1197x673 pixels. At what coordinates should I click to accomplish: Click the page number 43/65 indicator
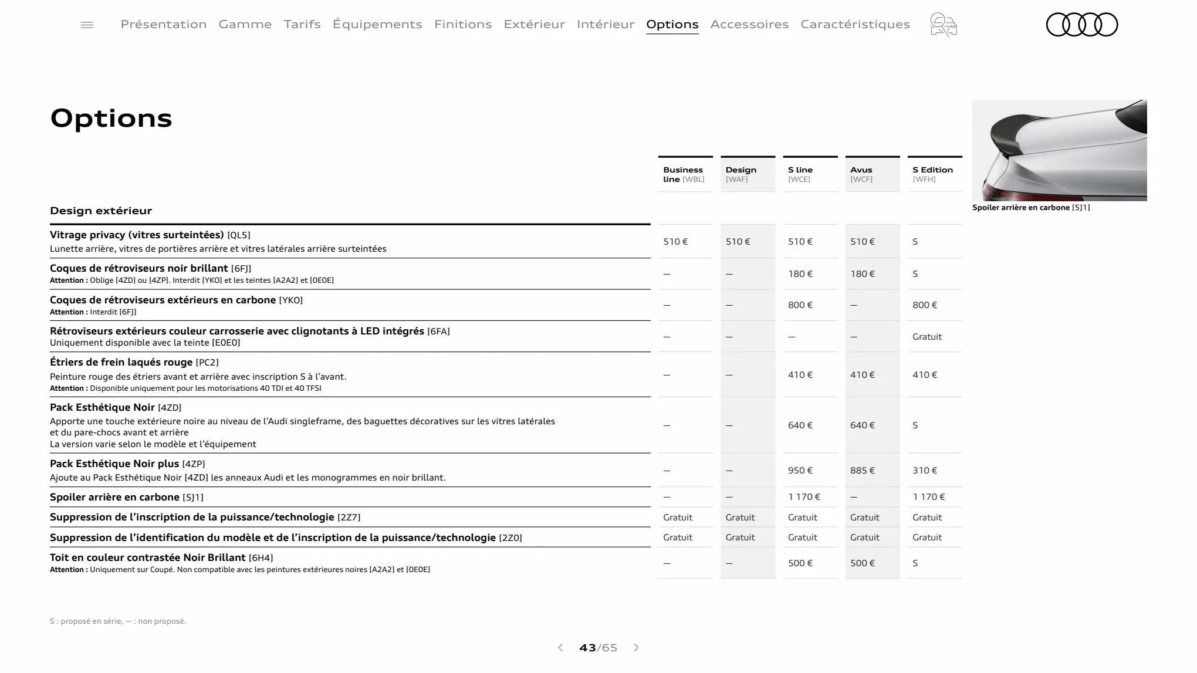coord(598,648)
